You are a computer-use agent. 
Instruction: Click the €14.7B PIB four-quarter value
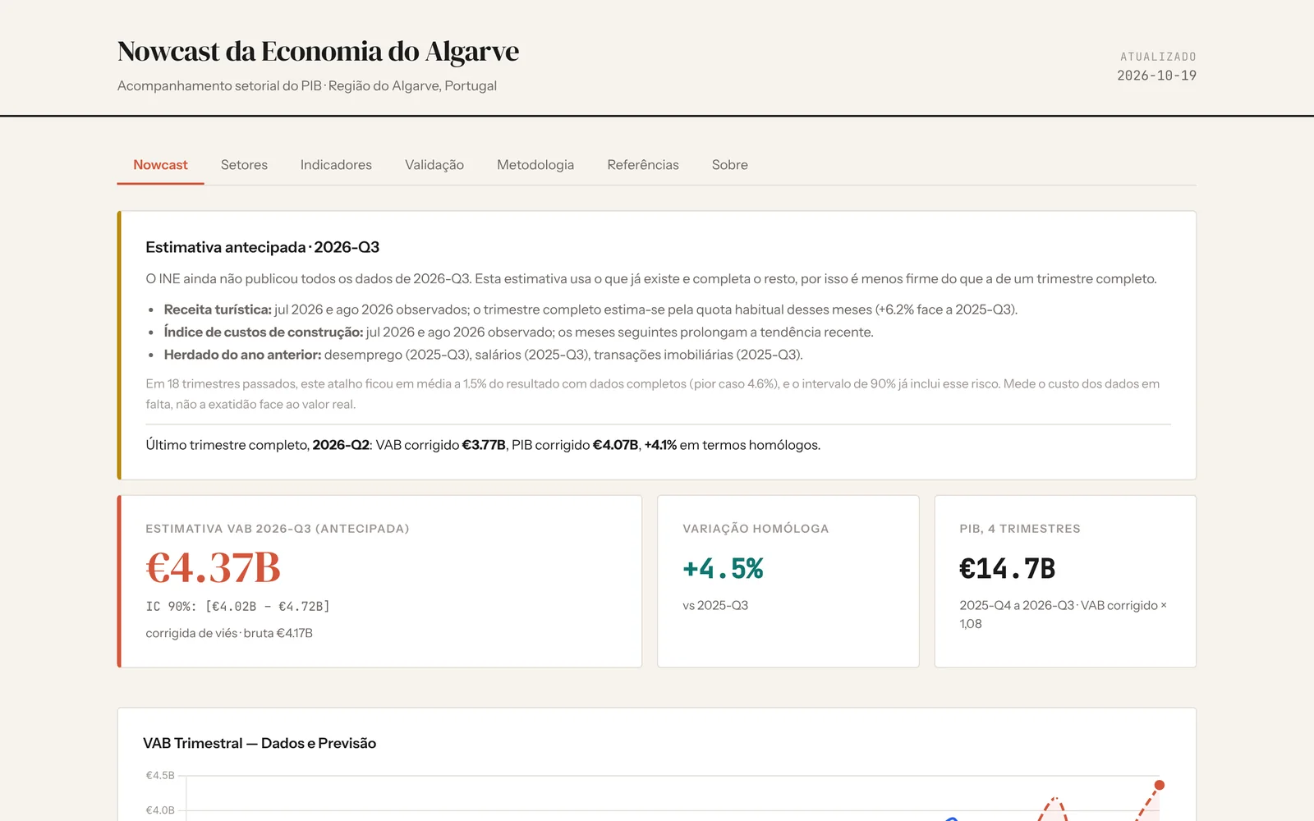[1007, 568]
